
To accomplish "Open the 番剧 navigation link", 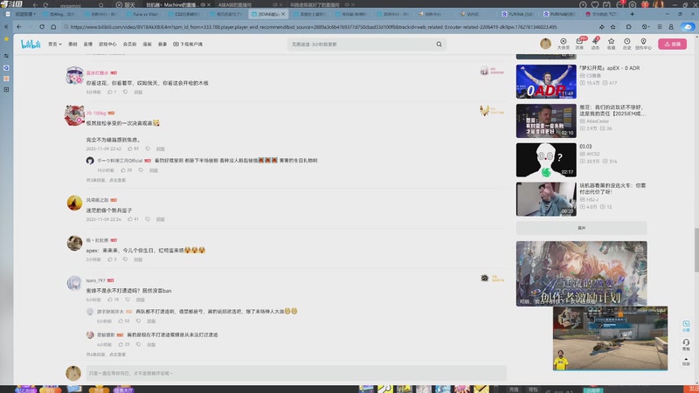I will tap(73, 45).
